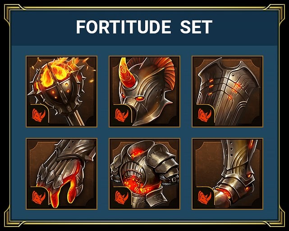The width and height of the screenshot is (289, 231).
Task: Select the horned Fortitude helmet
Action: [144, 91]
